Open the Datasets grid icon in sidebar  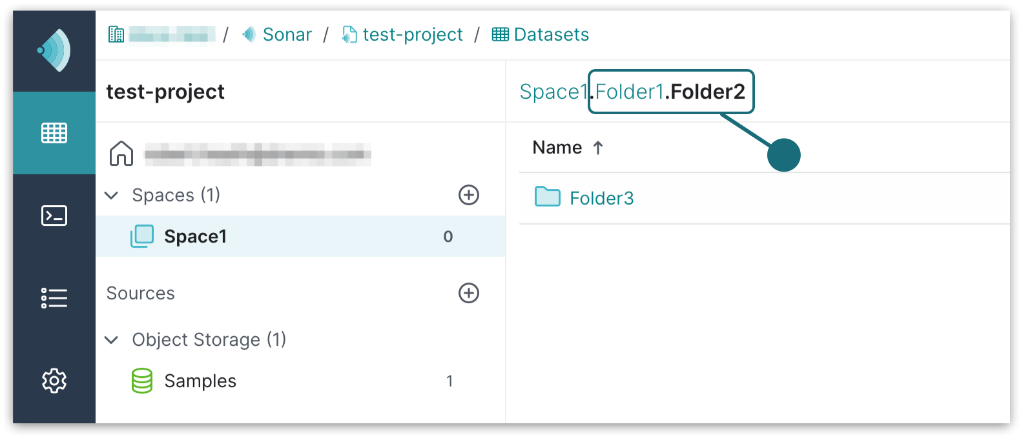click(54, 133)
